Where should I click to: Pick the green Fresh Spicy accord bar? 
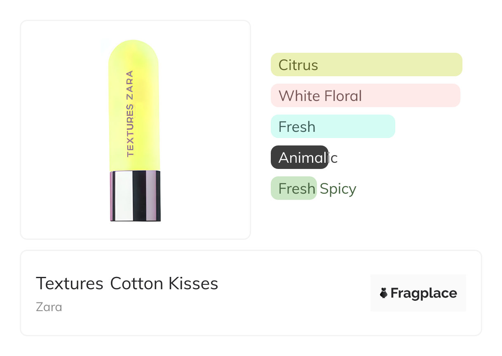coord(293,188)
